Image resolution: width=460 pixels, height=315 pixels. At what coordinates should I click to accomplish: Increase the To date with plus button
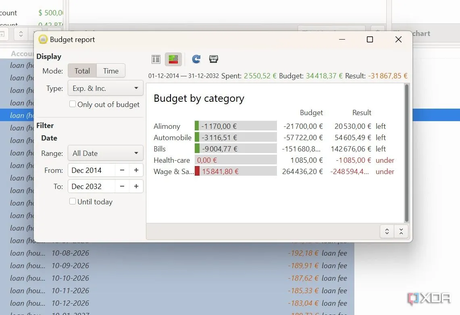[136, 186]
